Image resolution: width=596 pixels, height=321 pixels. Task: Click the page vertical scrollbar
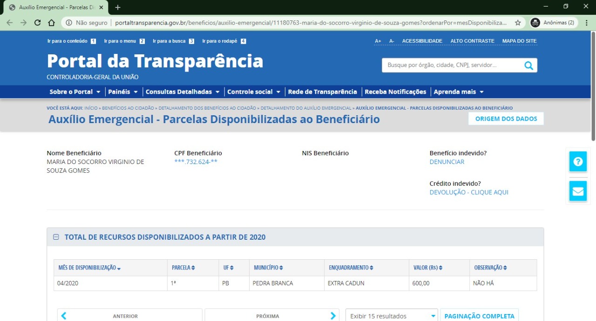[593, 85]
